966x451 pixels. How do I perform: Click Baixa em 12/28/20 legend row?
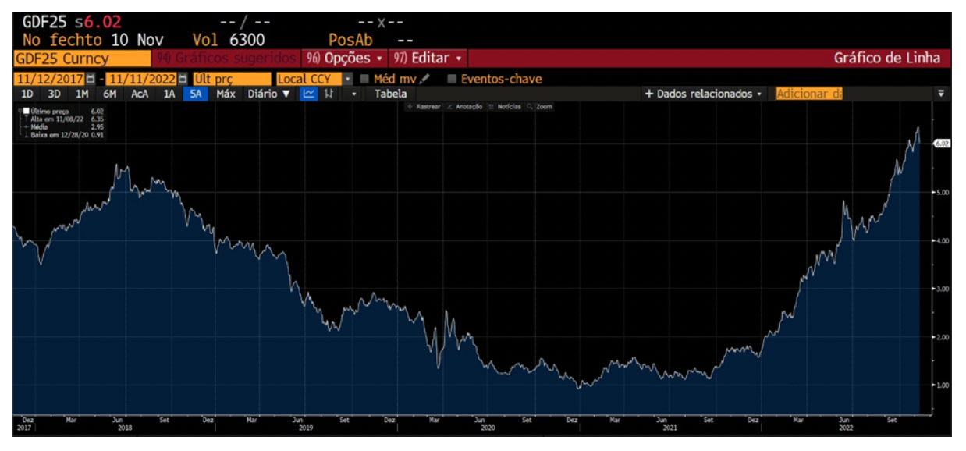(66, 134)
